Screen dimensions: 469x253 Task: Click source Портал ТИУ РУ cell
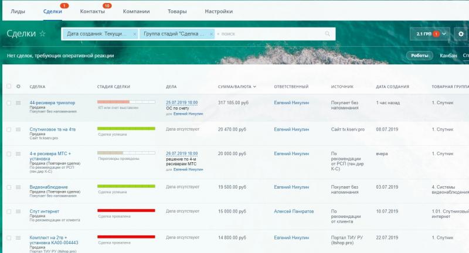(347, 240)
